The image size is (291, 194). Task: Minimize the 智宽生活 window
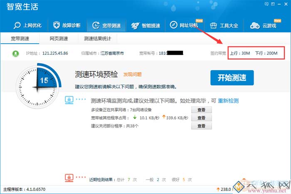pos(279,4)
